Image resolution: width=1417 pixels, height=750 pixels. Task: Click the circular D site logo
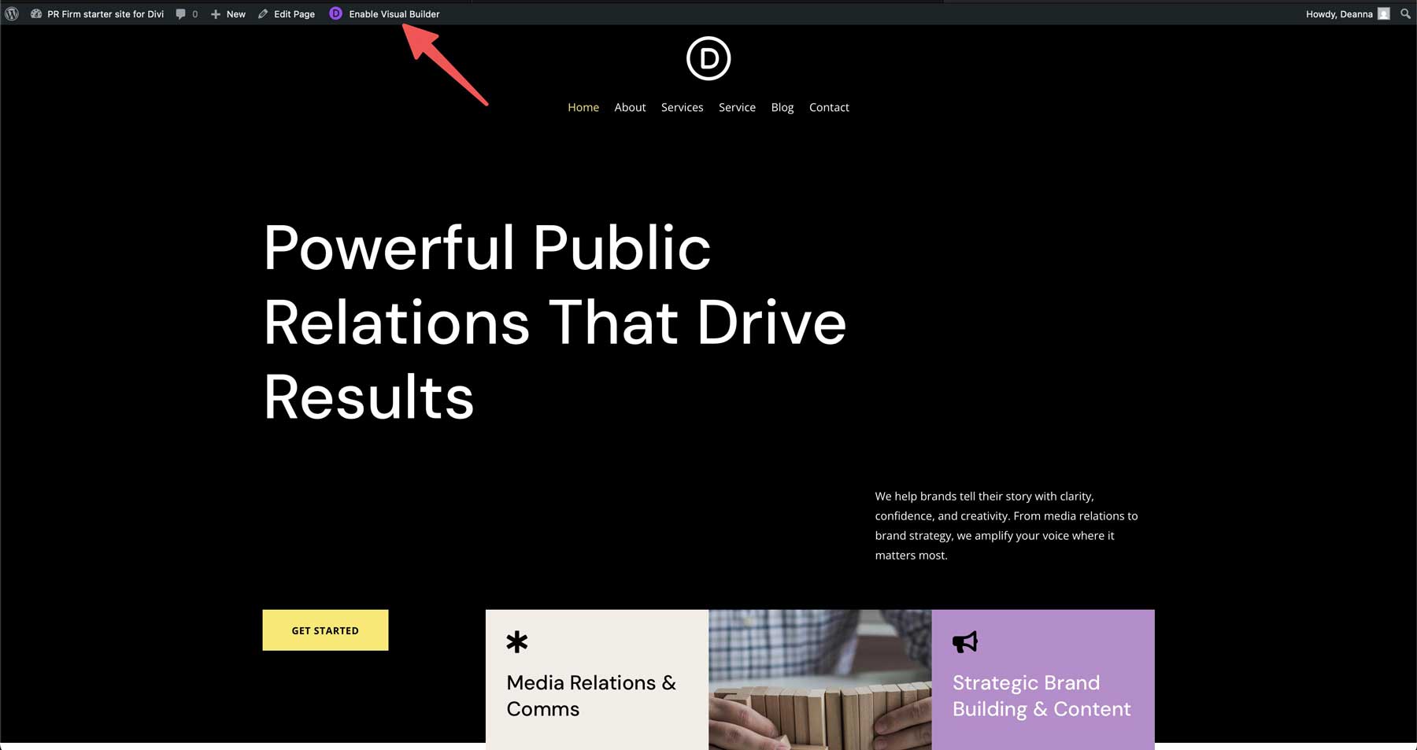click(x=708, y=57)
